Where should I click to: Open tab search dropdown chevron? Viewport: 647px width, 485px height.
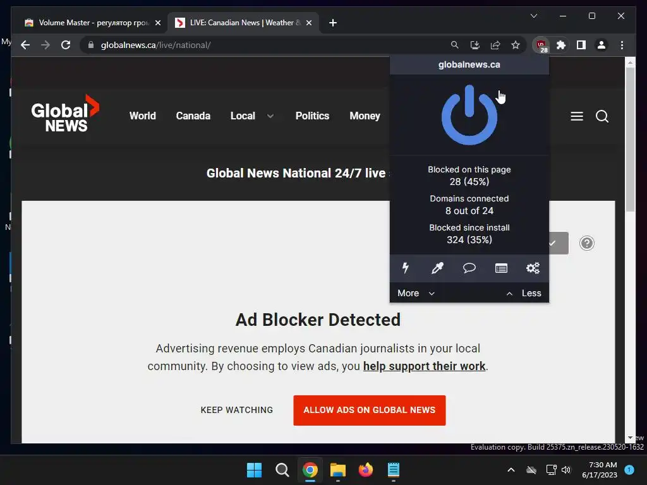coord(533,16)
